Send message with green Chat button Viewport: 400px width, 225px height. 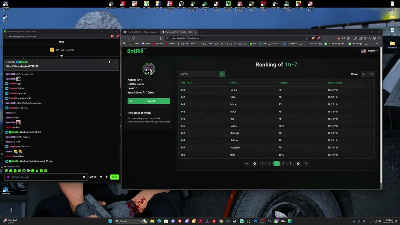(x=115, y=177)
